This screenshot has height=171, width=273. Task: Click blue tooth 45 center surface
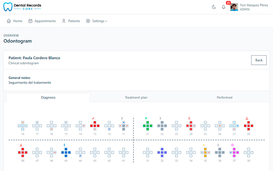[66, 152]
